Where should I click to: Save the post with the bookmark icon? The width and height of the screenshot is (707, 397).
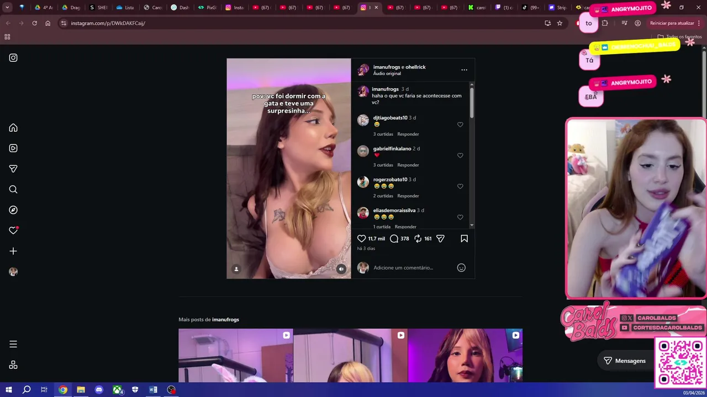[464, 239]
